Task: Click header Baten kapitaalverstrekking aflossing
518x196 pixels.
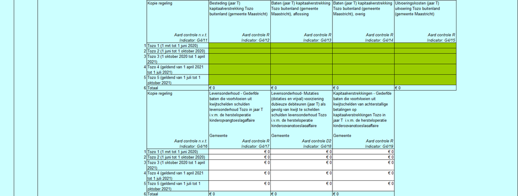Action: click(302, 22)
